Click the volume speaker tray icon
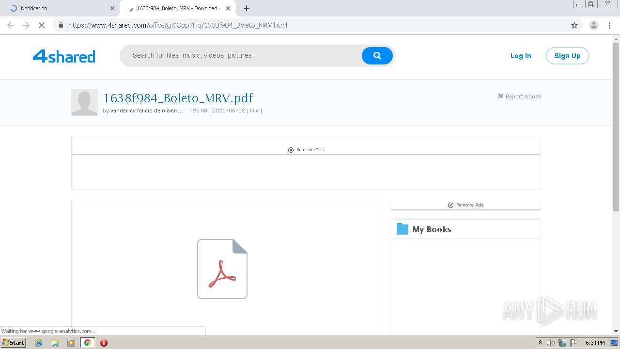Image resolution: width=620 pixels, height=349 pixels. tap(550, 343)
